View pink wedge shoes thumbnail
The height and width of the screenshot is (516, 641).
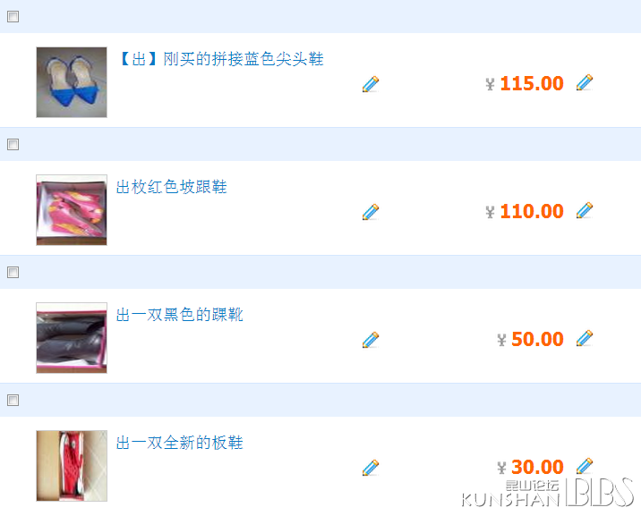point(72,210)
